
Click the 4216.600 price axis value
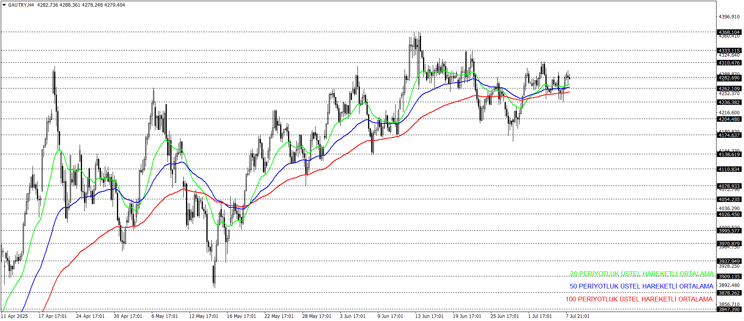tap(729, 113)
